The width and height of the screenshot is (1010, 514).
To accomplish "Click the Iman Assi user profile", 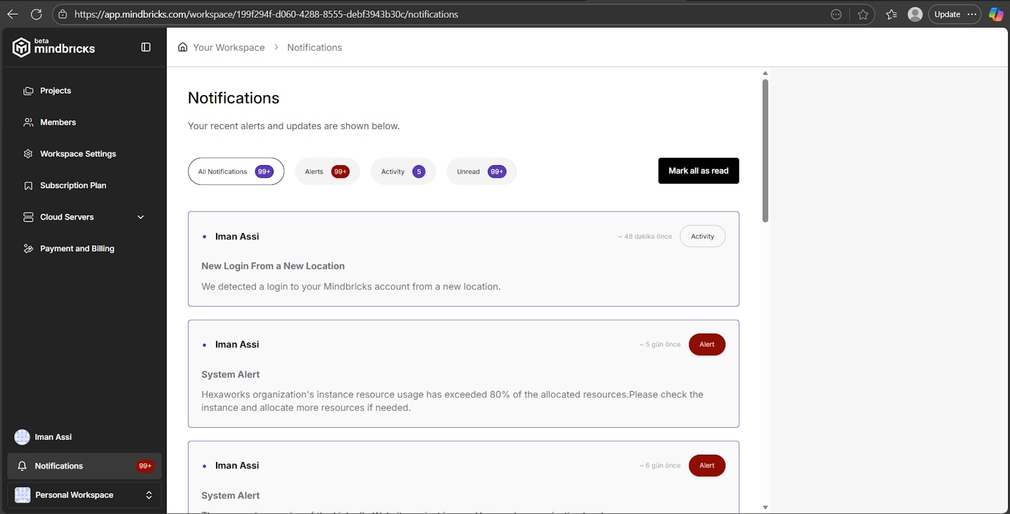I will pos(53,437).
